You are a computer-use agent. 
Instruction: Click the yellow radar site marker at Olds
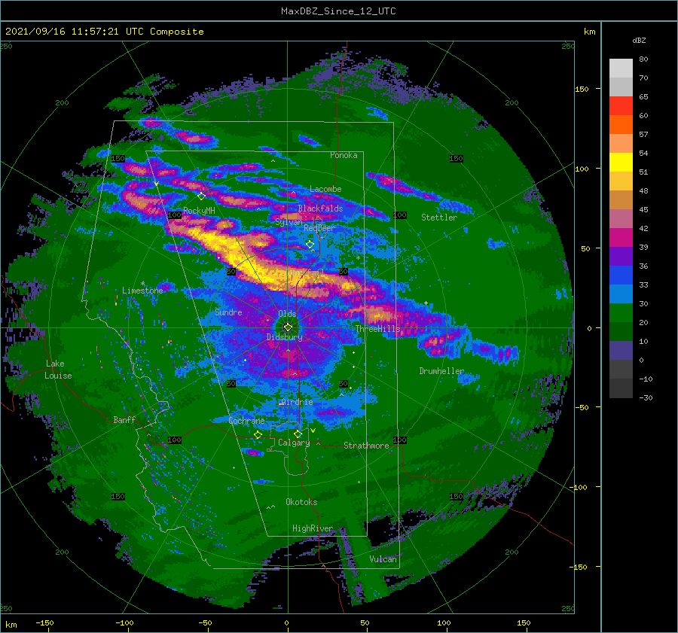coord(288,327)
